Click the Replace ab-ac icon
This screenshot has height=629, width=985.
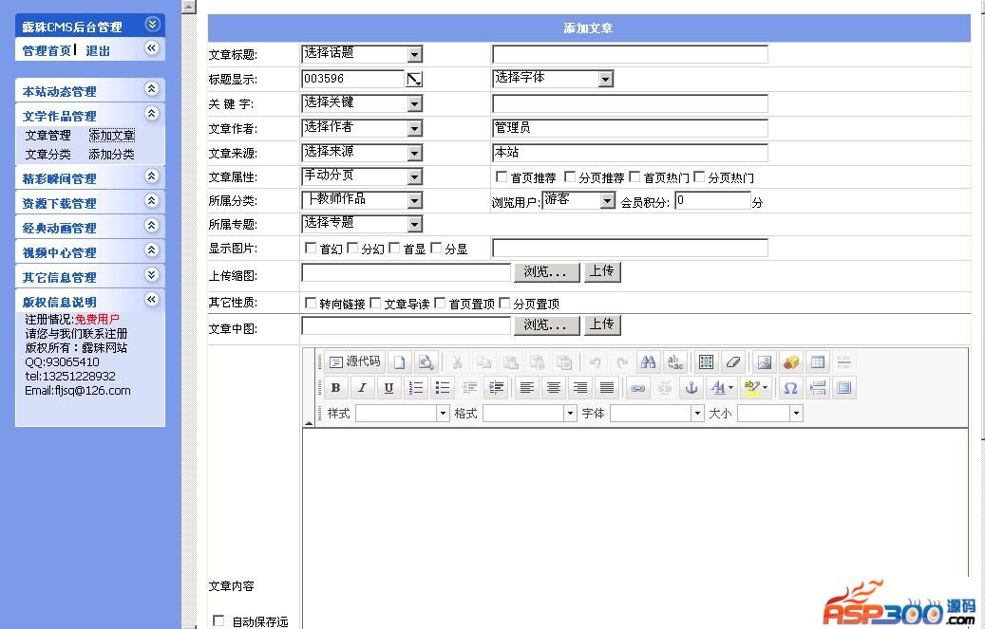pyautogui.click(x=675, y=362)
